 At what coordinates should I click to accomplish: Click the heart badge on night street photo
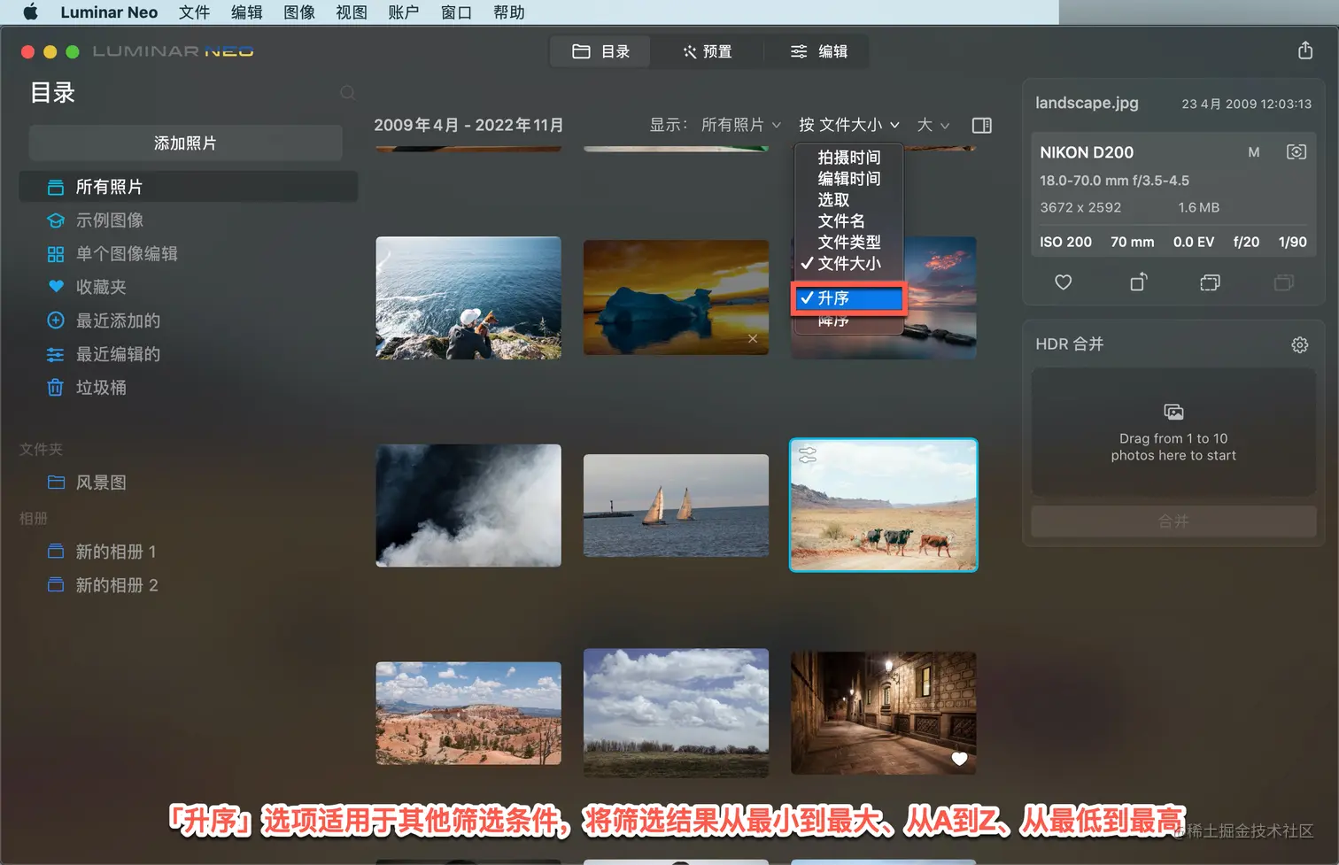(959, 759)
